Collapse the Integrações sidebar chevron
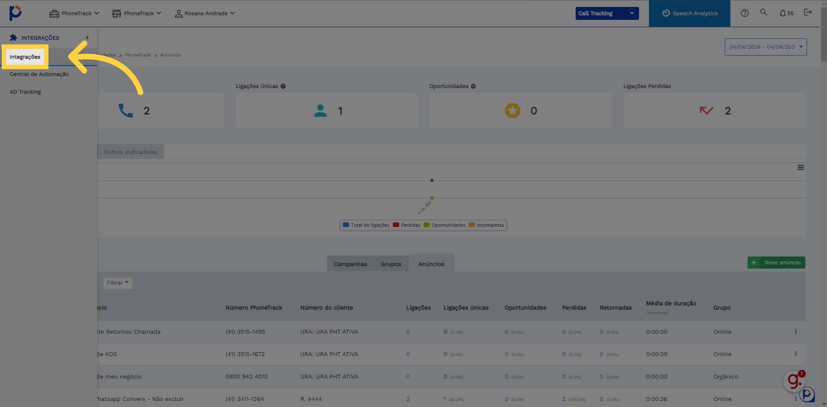Viewport: 827px width, 407px height. tap(87, 38)
